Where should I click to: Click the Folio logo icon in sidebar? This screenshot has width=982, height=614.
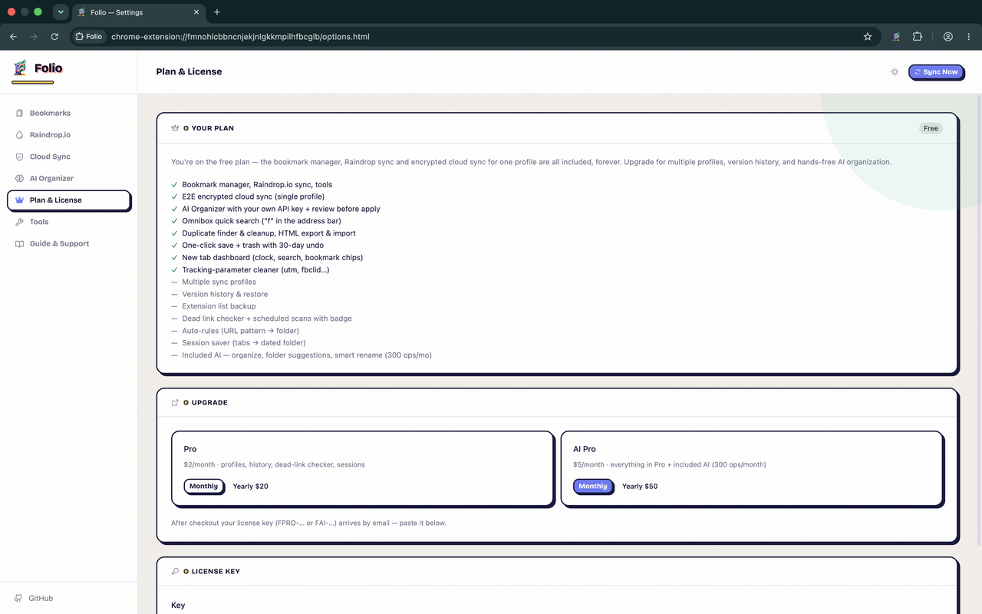click(x=20, y=68)
